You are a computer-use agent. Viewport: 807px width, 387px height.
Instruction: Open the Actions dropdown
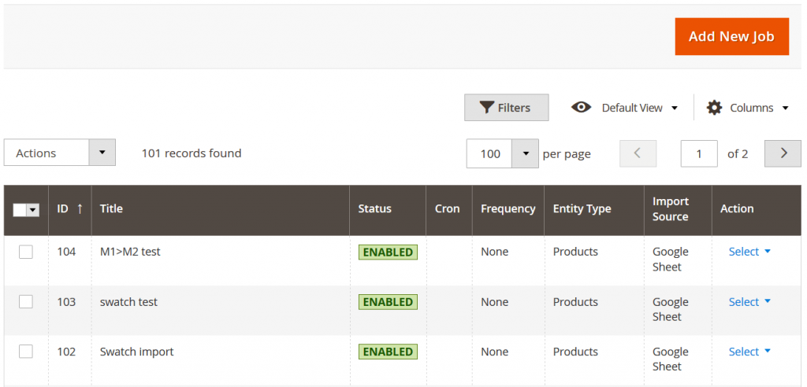tap(60, 153)
